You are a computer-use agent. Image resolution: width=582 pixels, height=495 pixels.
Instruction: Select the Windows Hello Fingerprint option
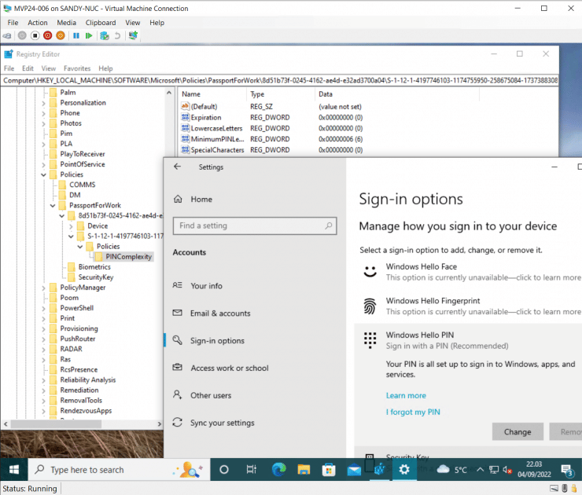[x=470, y=306]
